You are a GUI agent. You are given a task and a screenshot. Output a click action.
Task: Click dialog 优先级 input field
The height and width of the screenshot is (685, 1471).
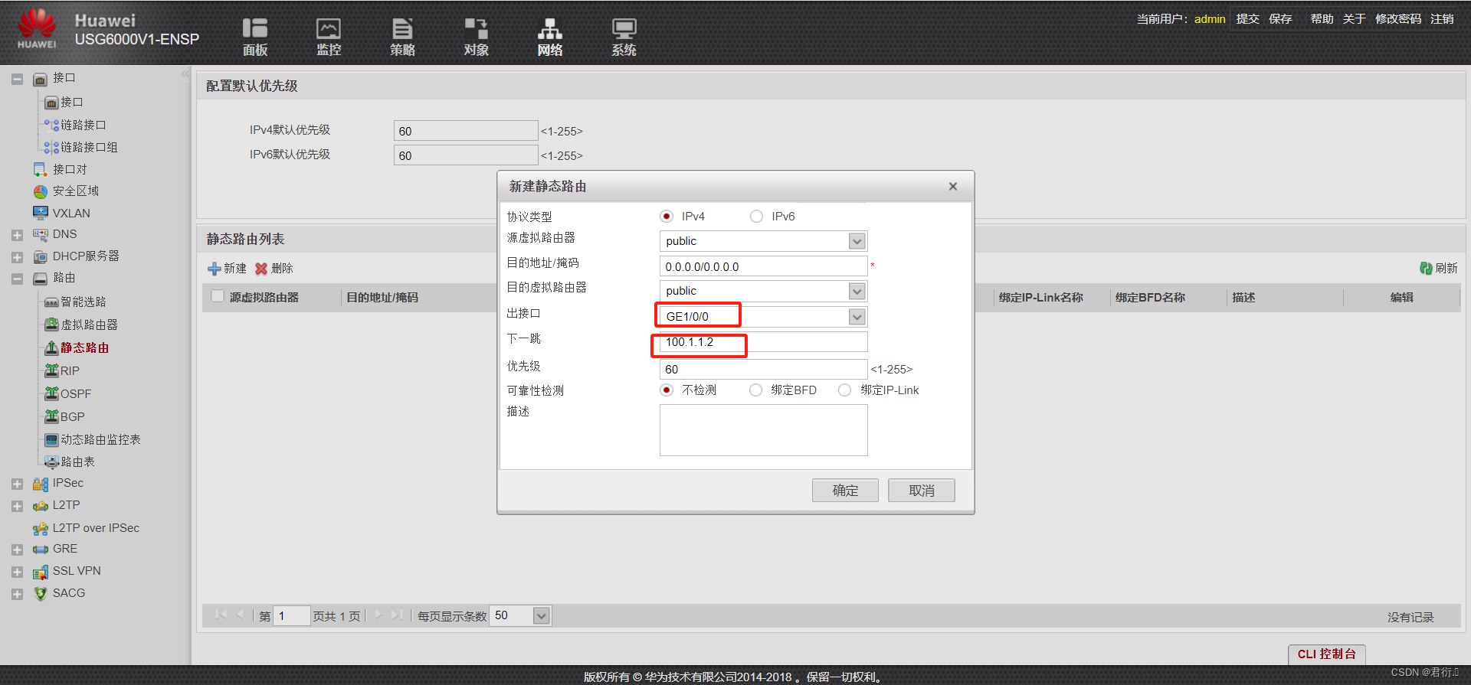coord(764,369)
